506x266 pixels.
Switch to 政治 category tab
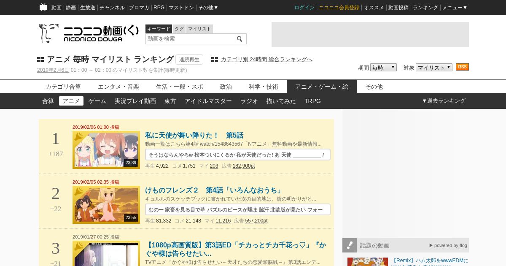pos(226,87)
